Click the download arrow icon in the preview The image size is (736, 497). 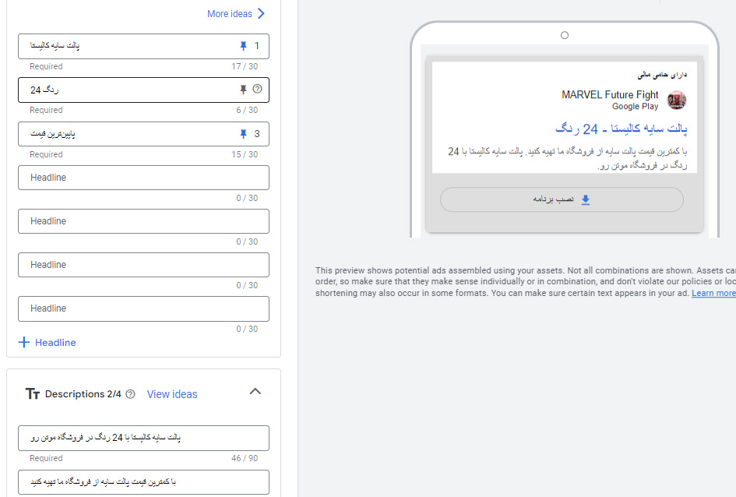tap(586, 199)
